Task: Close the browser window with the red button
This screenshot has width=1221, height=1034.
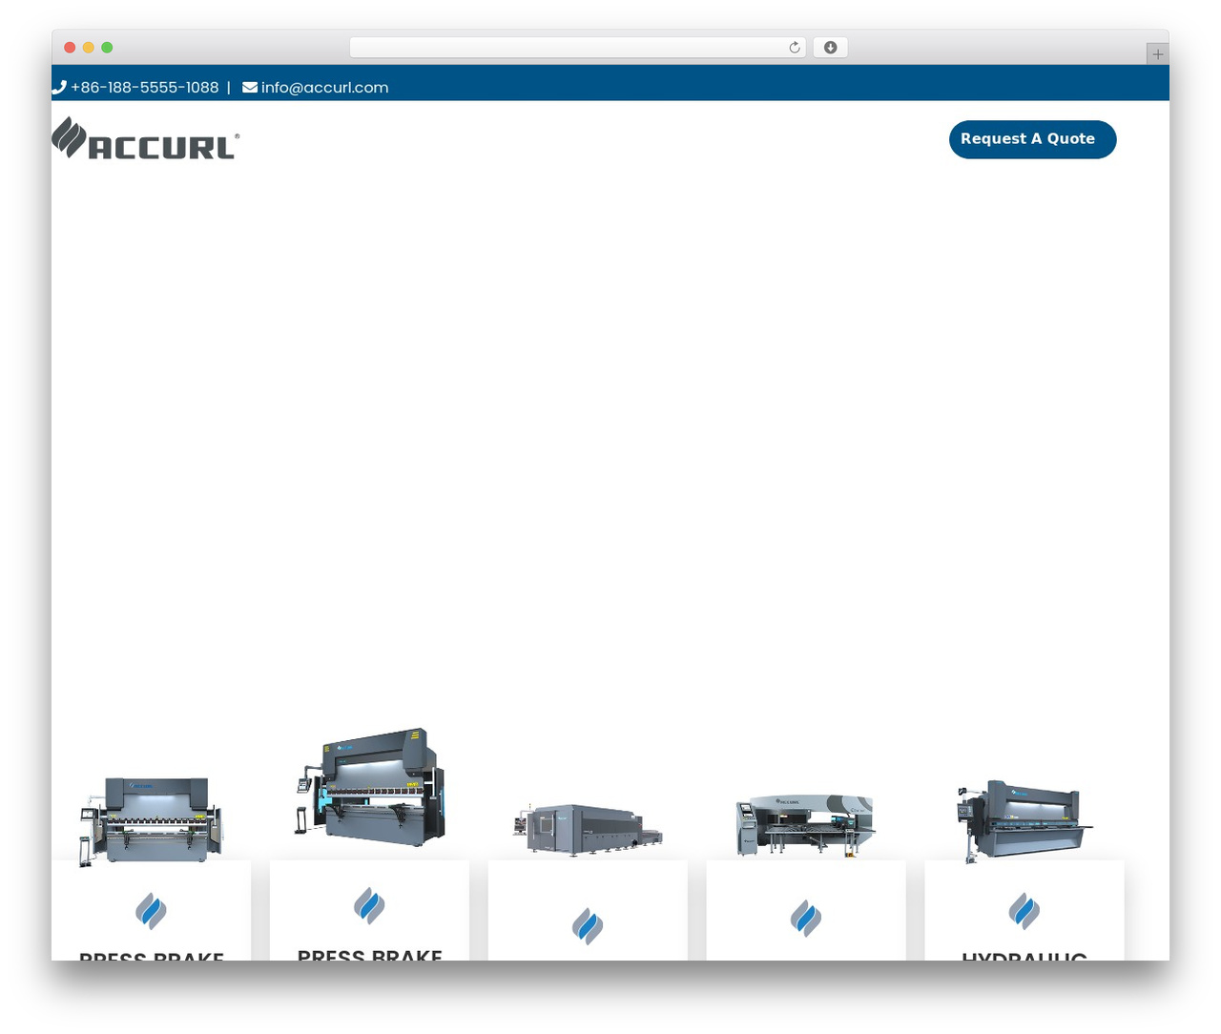Action: 70,48
